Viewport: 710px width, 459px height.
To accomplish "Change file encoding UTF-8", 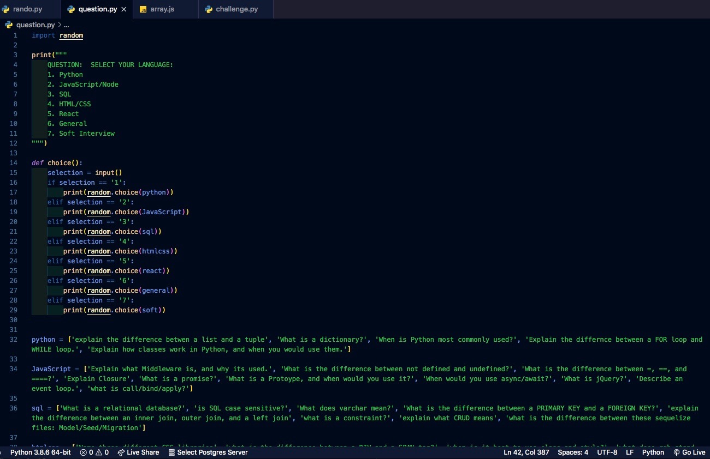I will (x=607, y=452).
